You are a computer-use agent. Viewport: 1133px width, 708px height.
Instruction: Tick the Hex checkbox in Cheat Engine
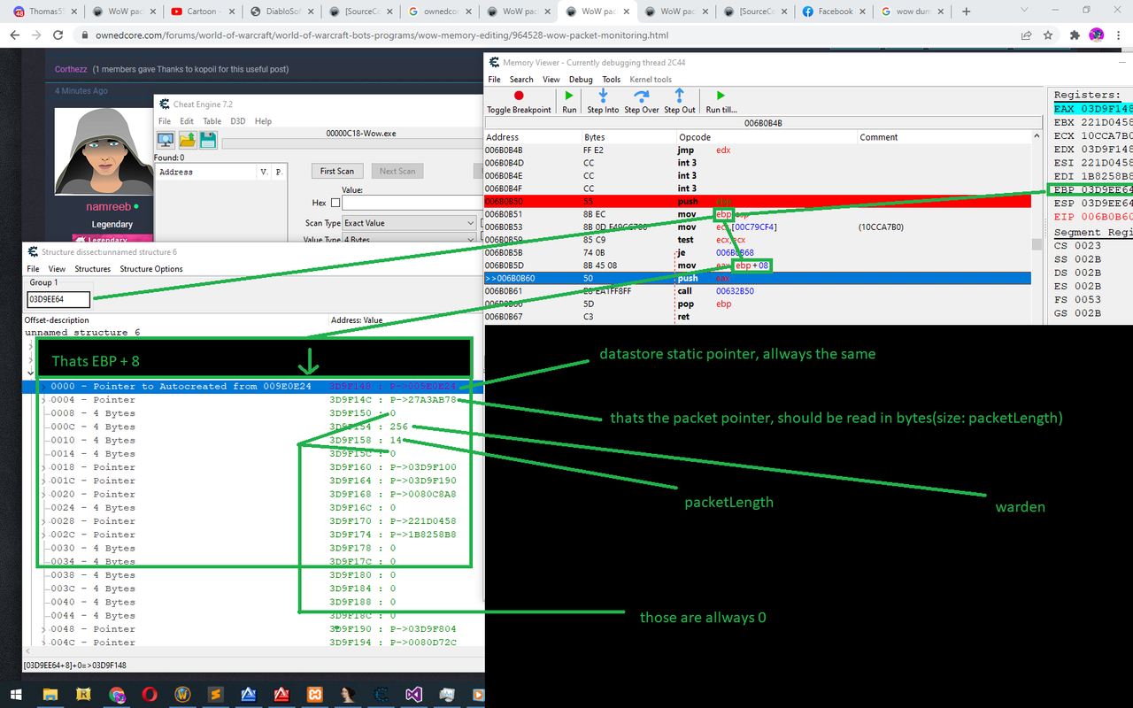pyautogui.click(x=335, y=204)
